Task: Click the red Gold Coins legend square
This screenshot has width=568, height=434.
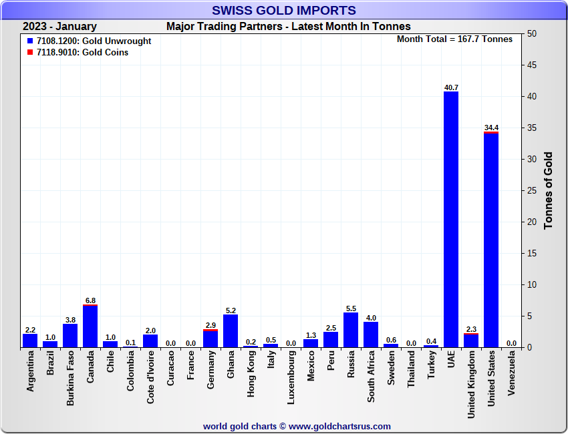Action: click(x=30, y=53)
